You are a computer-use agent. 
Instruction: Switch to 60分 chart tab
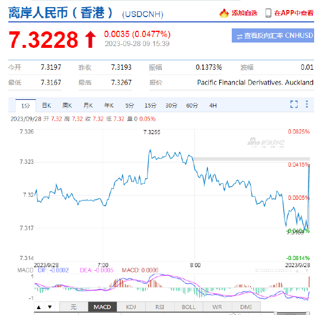(x=192, y=105)
